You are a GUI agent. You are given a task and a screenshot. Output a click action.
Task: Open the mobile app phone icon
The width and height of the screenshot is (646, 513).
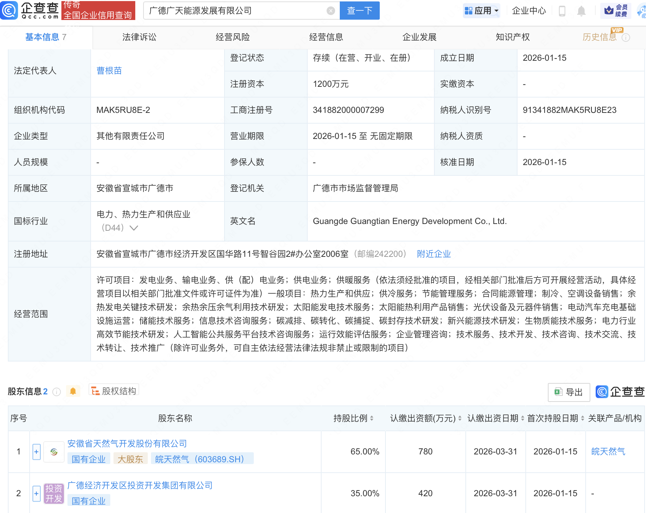point(562,11)
